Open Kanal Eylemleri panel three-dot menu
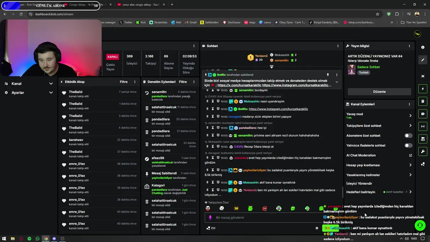 [409, 104]
